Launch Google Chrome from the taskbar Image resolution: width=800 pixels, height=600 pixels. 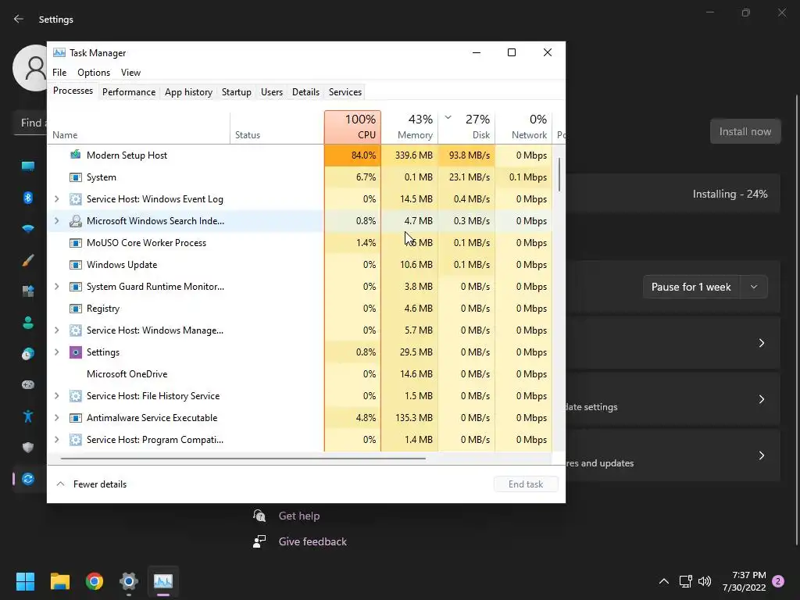pos(95,581)
